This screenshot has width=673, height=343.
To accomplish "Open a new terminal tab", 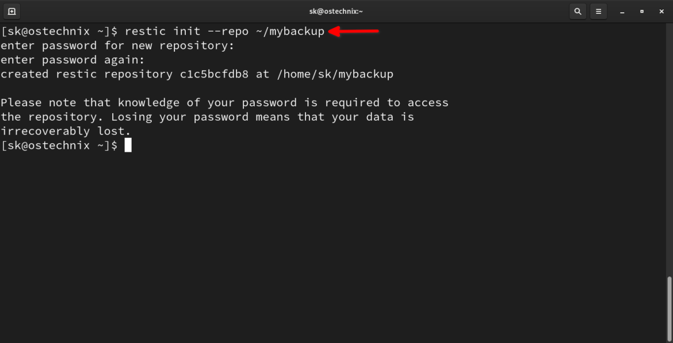I will point(12,11).
